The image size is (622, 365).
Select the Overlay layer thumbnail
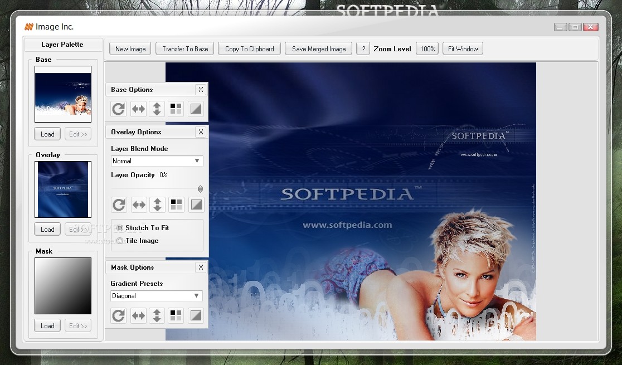click(x=63, y=189)
